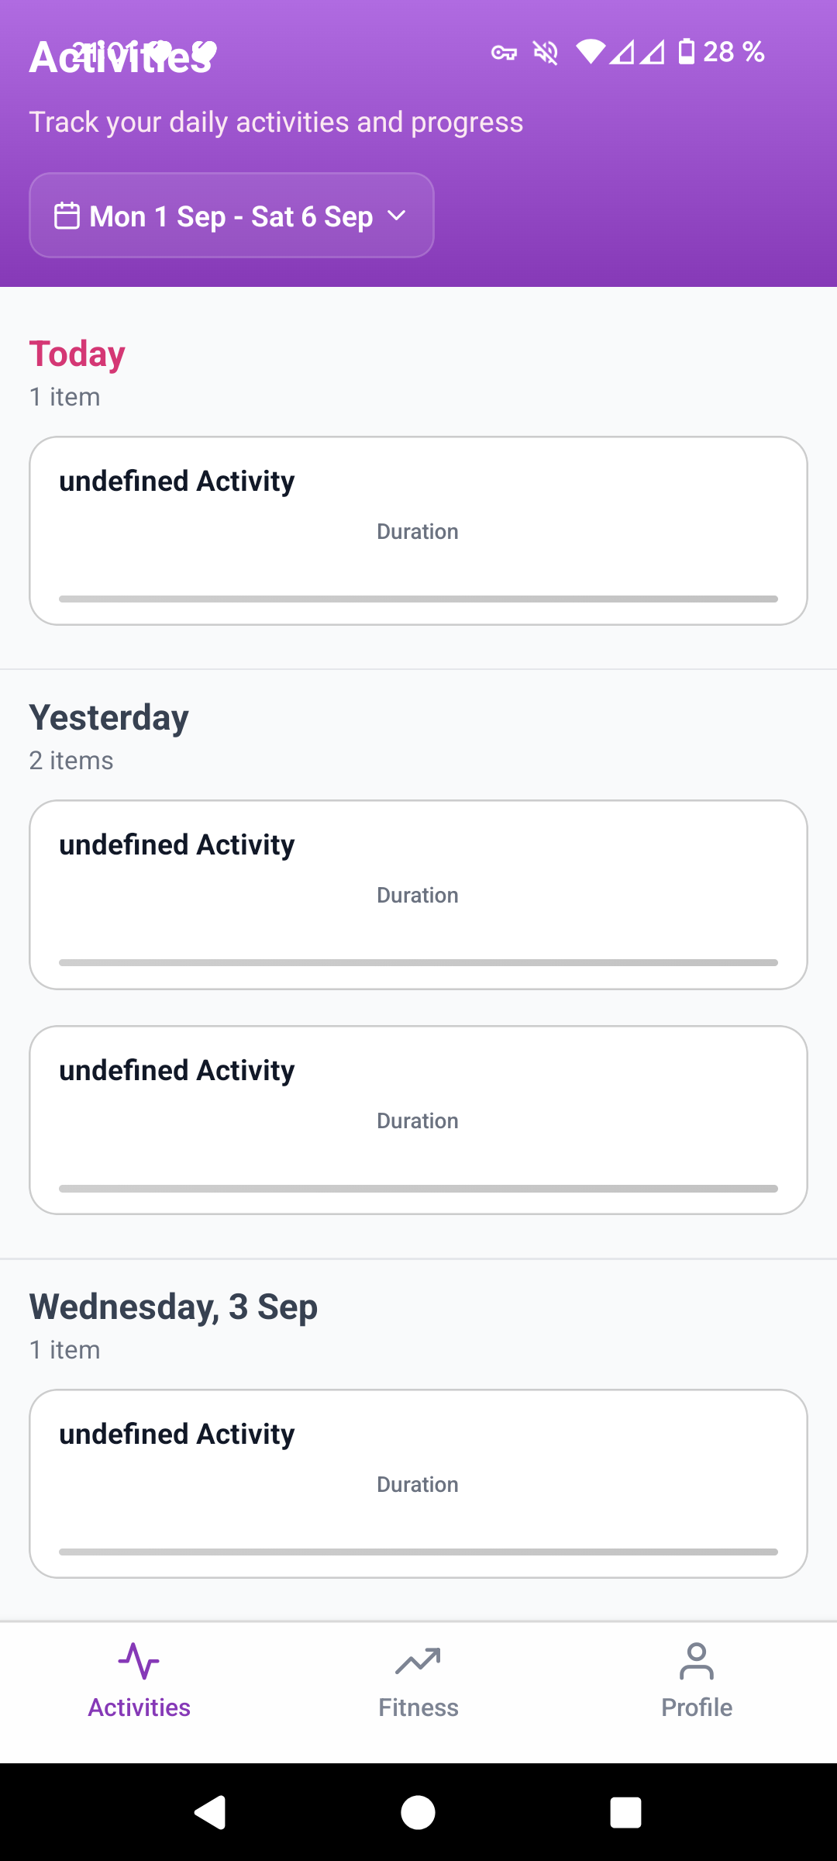This screenshot has height=1861, width=837.
Task: Tap the Activities pulse icon
Action: (x=139, y=1661)
